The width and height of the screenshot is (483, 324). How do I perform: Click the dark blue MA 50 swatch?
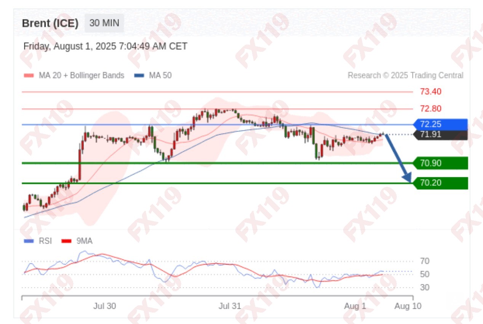139,75
